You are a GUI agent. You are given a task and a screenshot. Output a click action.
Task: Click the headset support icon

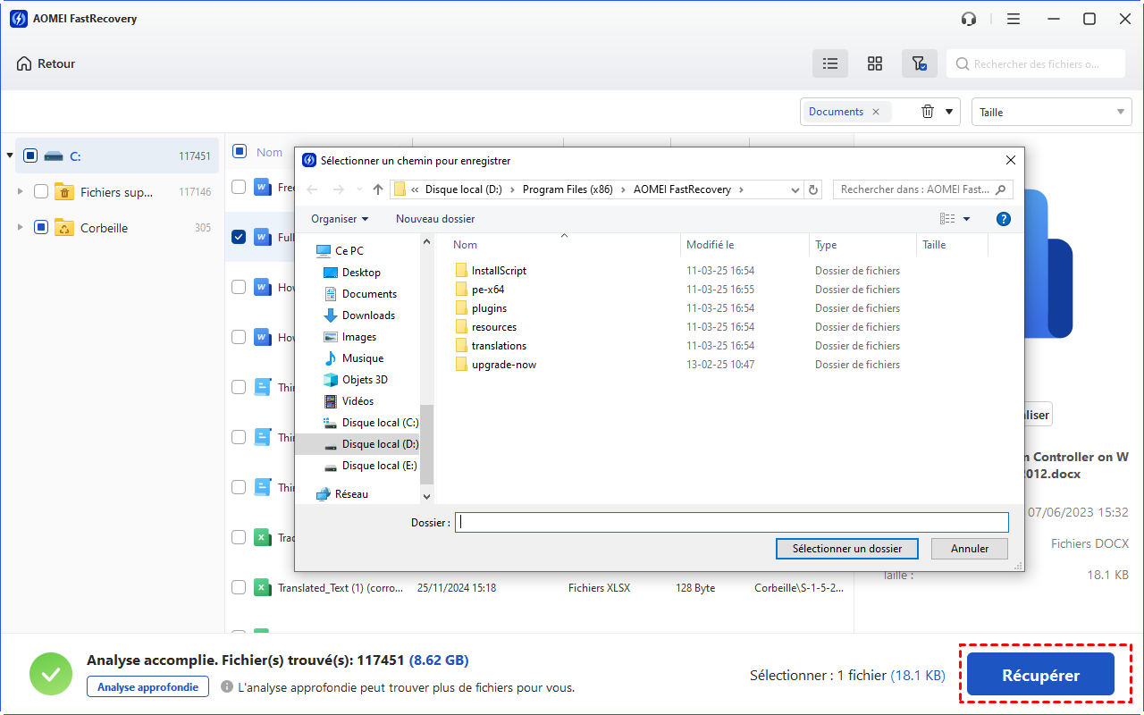969,19
